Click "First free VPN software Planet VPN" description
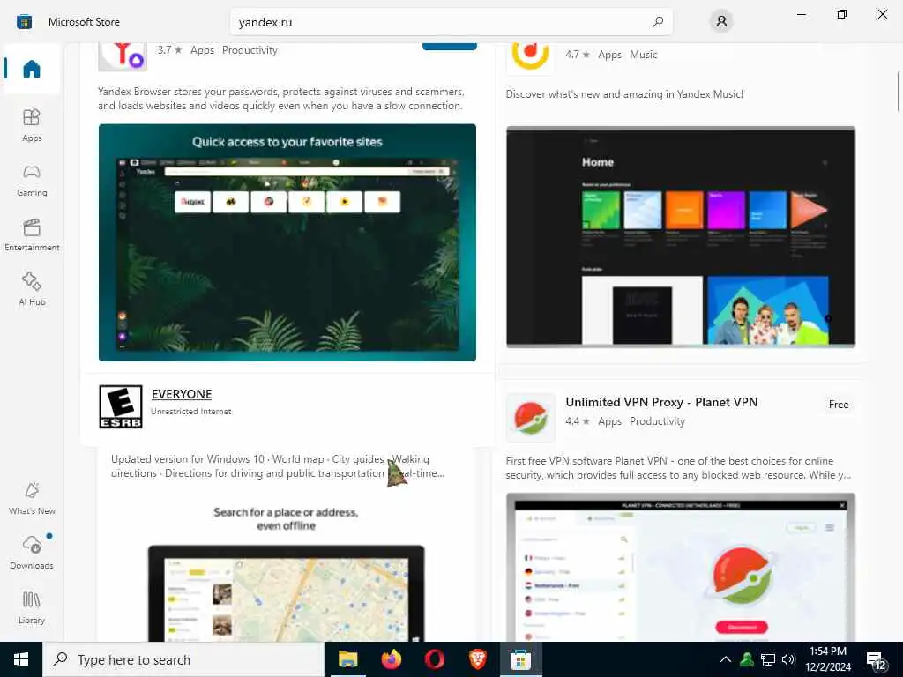The image size is (903, 677). pos(678,467)
